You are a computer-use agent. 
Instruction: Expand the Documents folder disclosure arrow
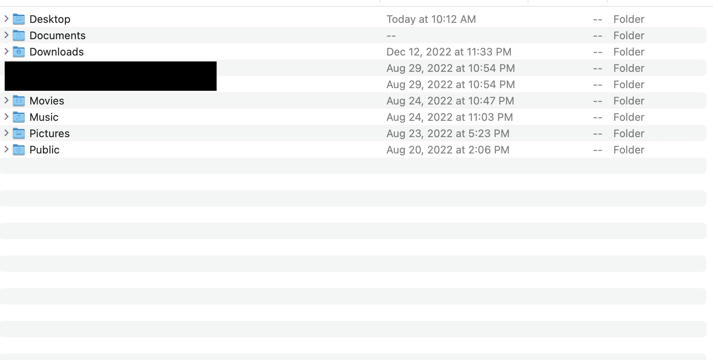(x=6, y=35)
